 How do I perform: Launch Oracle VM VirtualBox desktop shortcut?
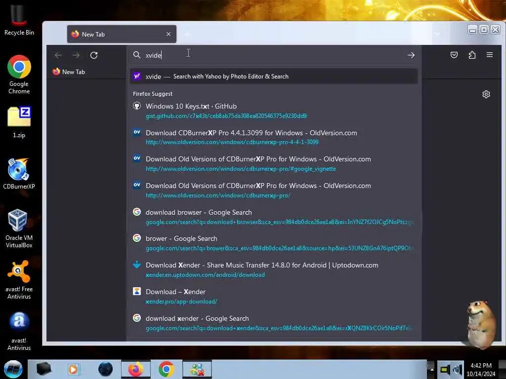pos(19,228)
